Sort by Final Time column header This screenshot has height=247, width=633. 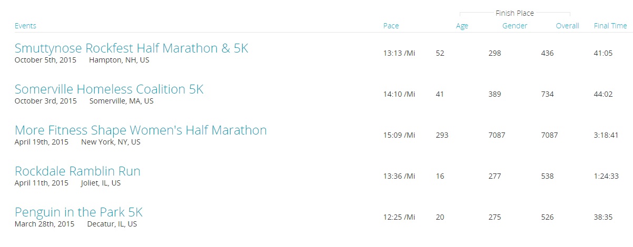[610, 26]
